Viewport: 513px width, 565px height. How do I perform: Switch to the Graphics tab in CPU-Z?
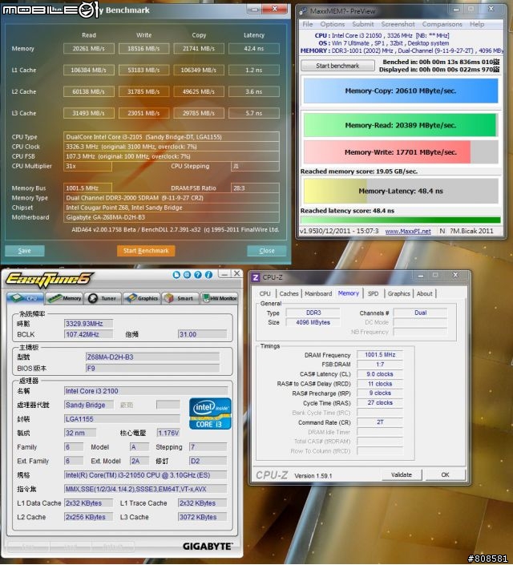[398, 293]
